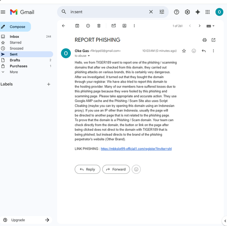Open the Drafts folder

pyautogui.click(x=26, y=60)
